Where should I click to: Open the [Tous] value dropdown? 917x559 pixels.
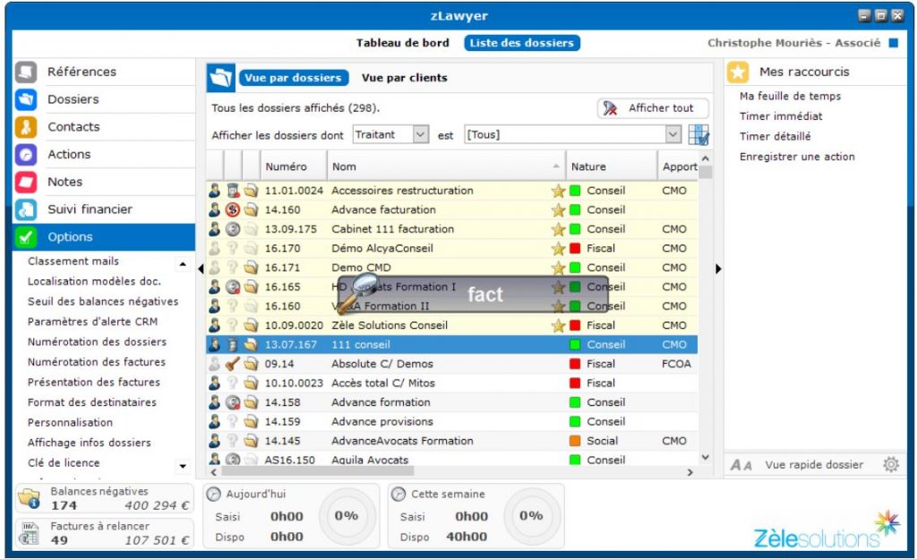[673, 135]
